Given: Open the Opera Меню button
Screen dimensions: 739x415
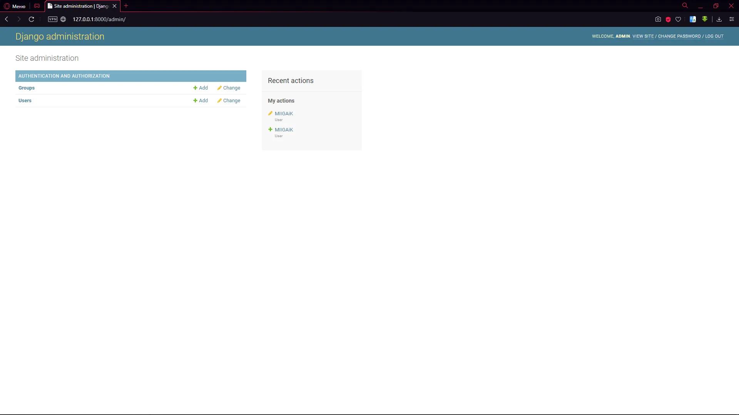Looking at the screenshot, I should 15,6.
